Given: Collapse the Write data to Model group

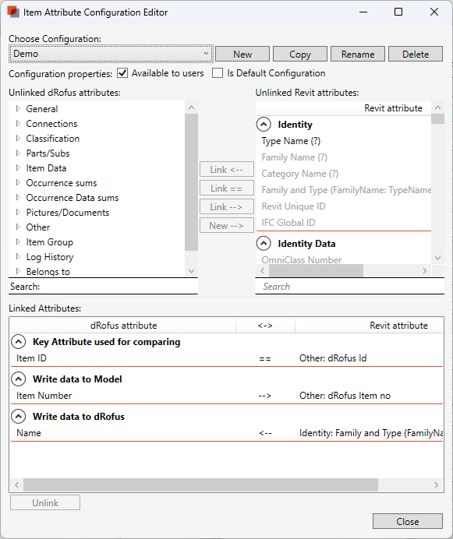Looking at the screenshot, I should [x=18, y=379].
